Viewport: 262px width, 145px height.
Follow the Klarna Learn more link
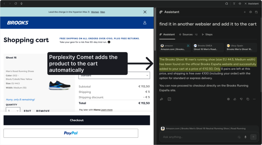tap(107, 110)
